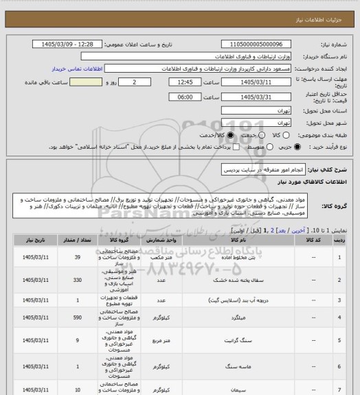Click the announcement date field 1405/03/09 - 12:28
Image resolution: width=360 pixels, height=395 pixels.
67,44
